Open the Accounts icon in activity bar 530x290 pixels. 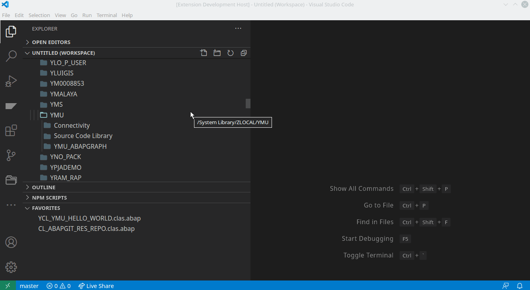click(x=11, y=242)
